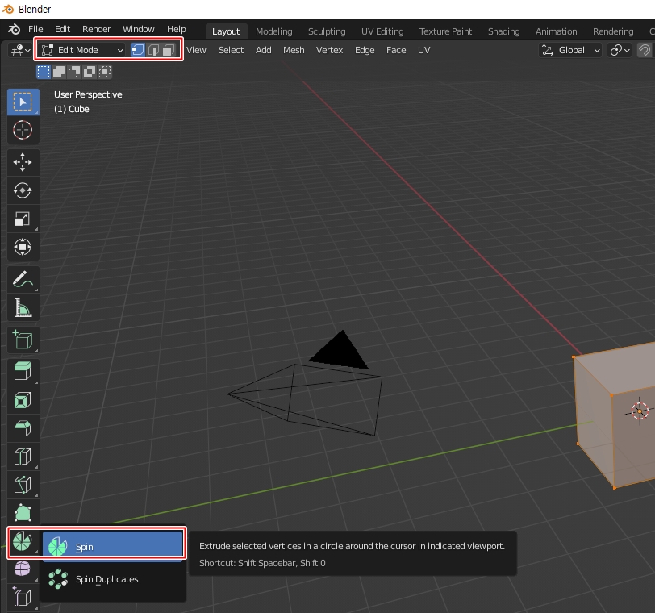Open the viewport View menu

(x=196, y=50)
